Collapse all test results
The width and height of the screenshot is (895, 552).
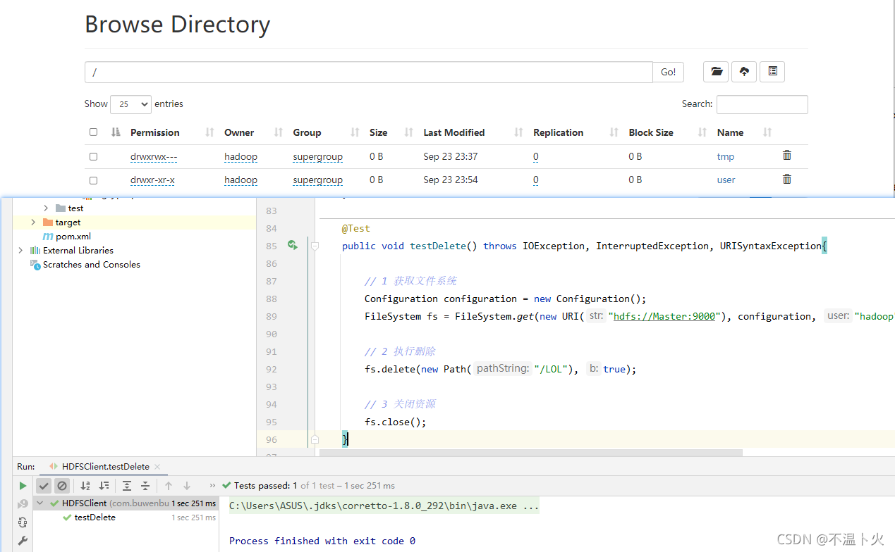click(x=145, y=486)
